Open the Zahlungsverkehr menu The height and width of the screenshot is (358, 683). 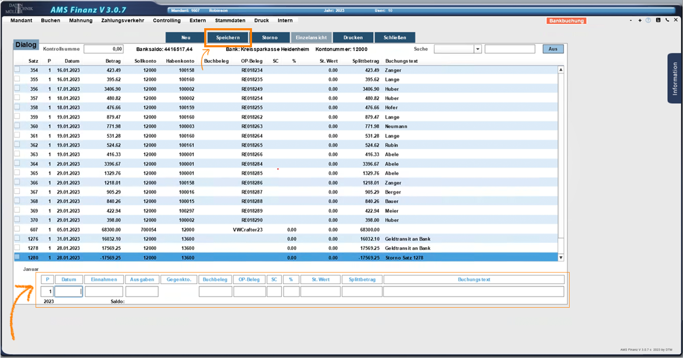(x=123, y=20)
